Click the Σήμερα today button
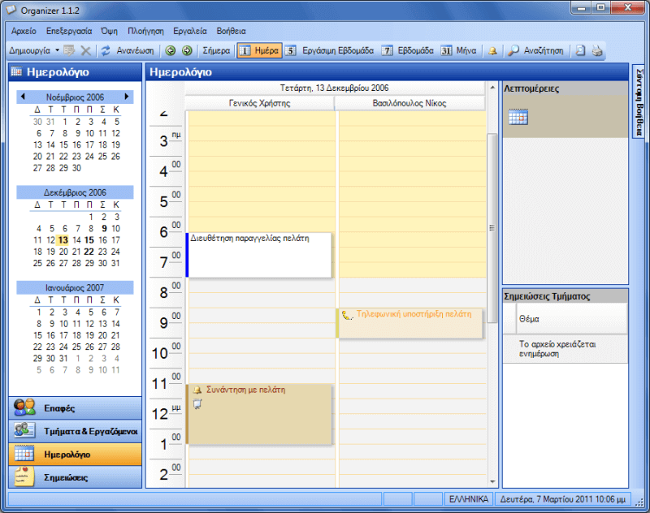Image resolution: width=650 pixels, height=513 pixels. click(215, 50)
